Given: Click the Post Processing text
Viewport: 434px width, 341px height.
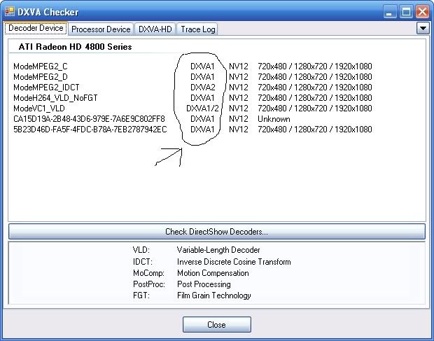Looking at the screenshot, I should pyautogui.click(x=204, y=284).
